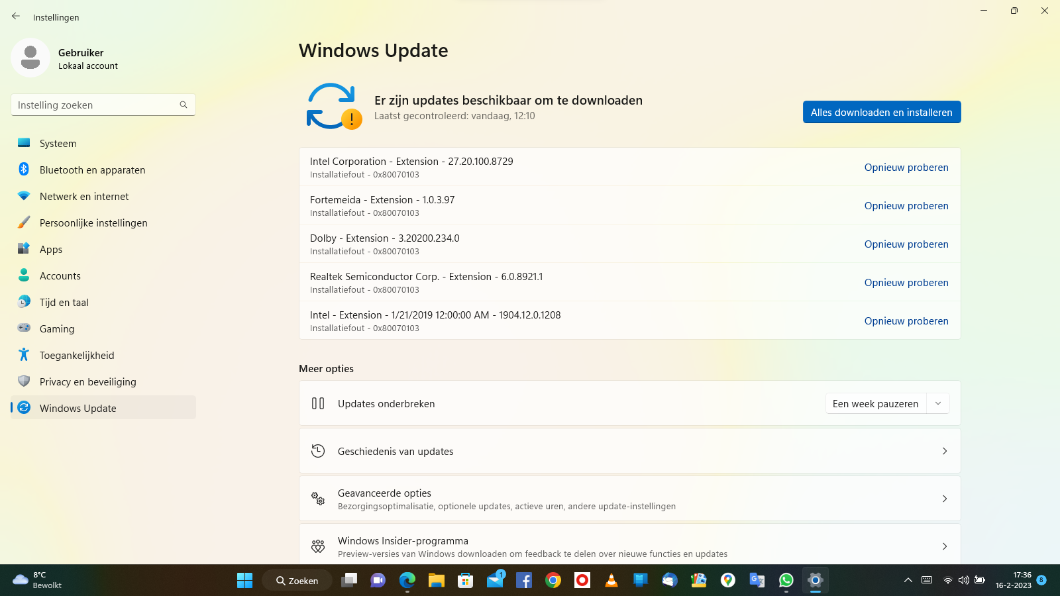This screenshot has height=596, width=1060.
Task: Open Google Translate from taskbar
Action: coord(757,581)
